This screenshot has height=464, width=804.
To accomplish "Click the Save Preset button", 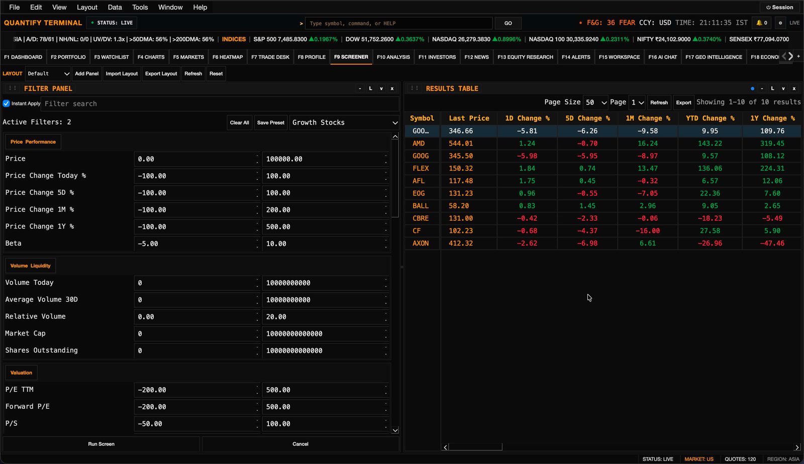I will pyautogui.click(x=270, y=123).
